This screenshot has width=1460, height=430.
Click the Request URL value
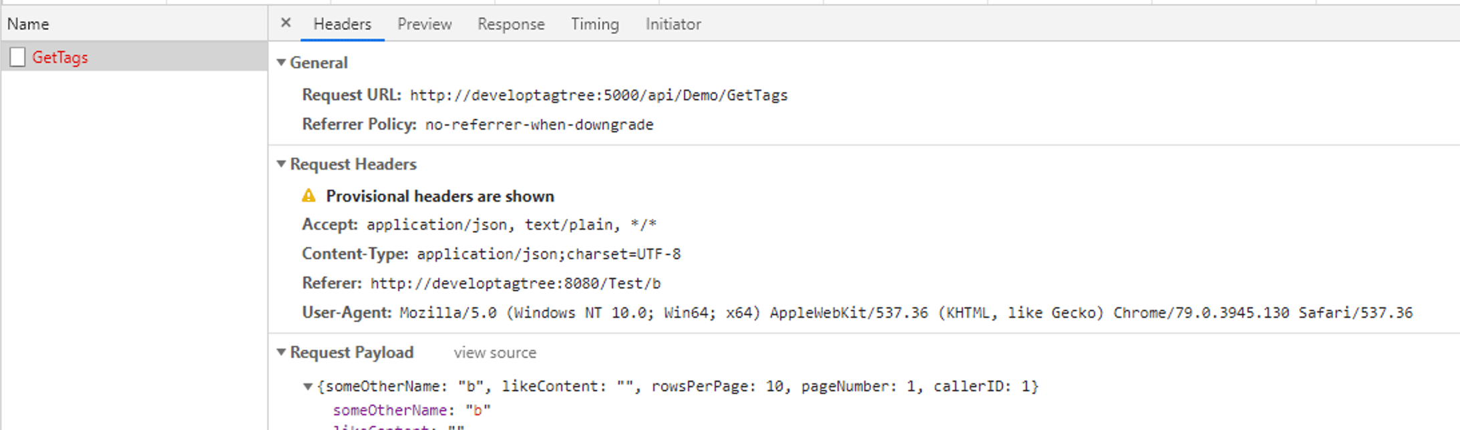[598, 95]
